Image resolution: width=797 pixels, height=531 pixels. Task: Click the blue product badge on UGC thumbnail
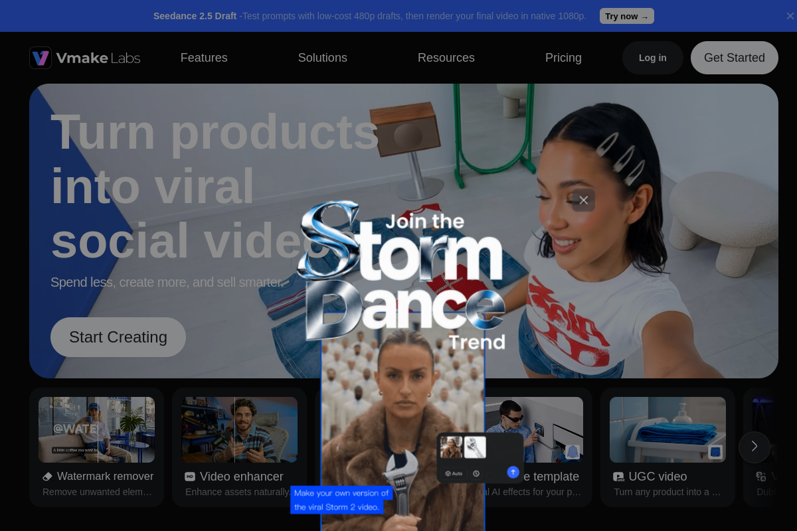pyautogui.click(x=715, y=452)
